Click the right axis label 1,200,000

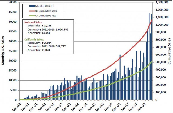(162, 10)
